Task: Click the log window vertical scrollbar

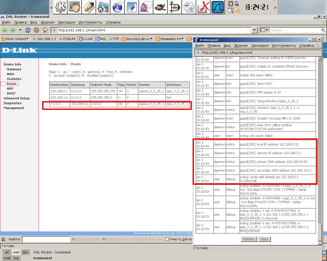Action: coord(320,153)
